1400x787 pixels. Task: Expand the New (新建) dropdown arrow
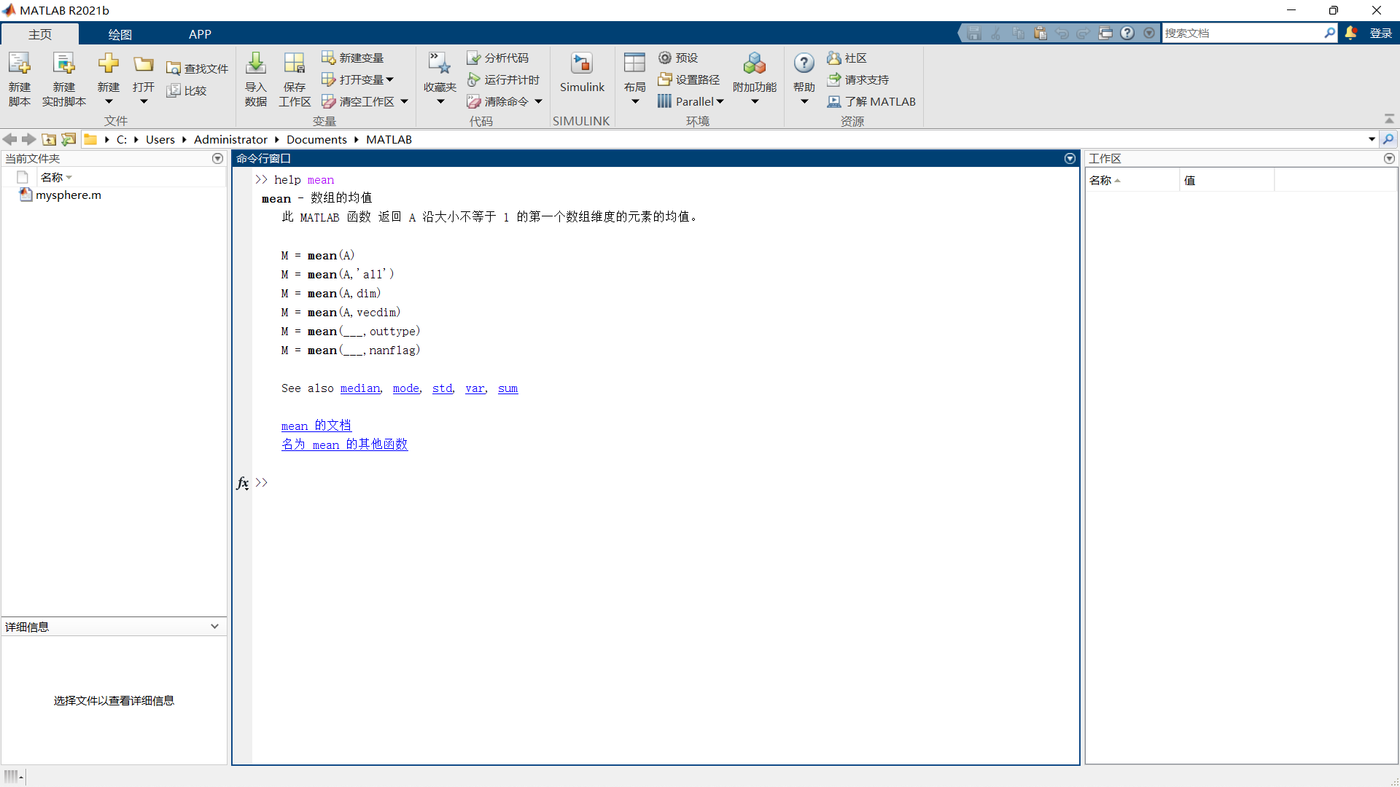pos(109,102)
